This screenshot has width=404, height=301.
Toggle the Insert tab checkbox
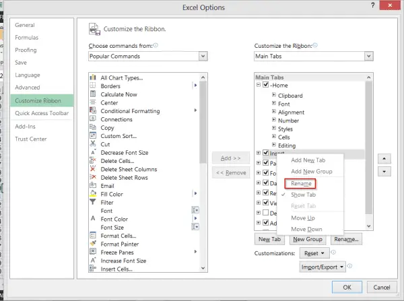point(266,153)
